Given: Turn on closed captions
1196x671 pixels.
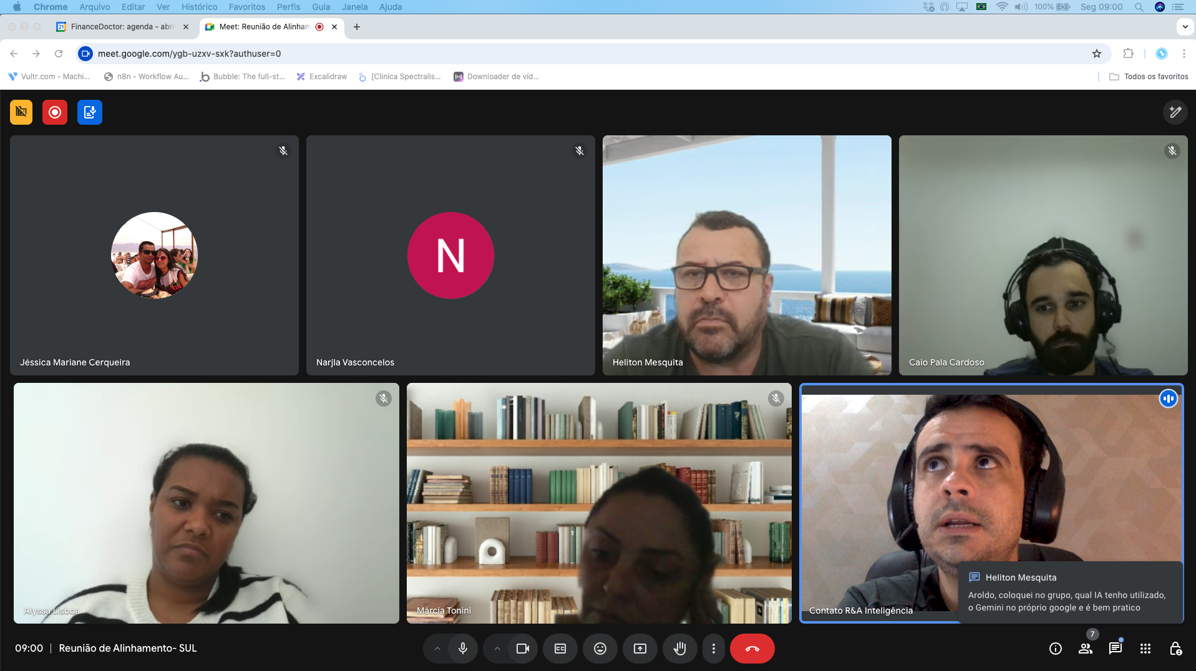Looking at the screenshot, I should (560, 649).
